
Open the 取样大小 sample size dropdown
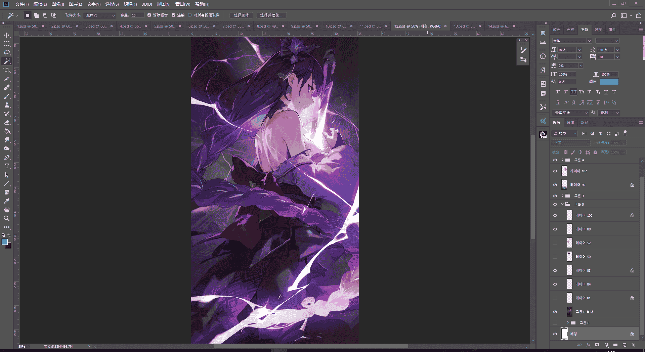(100, 15)
